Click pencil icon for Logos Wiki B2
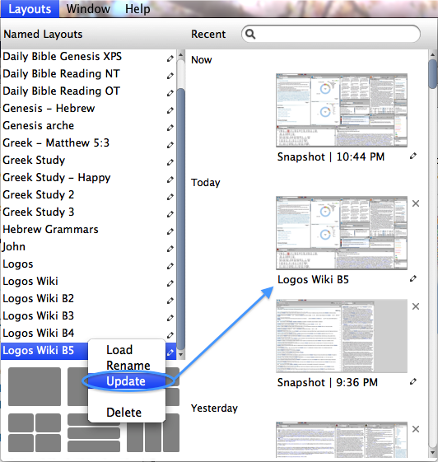This screenshot has width=438, height=462. pyautogui.click(x=170, y=301)
